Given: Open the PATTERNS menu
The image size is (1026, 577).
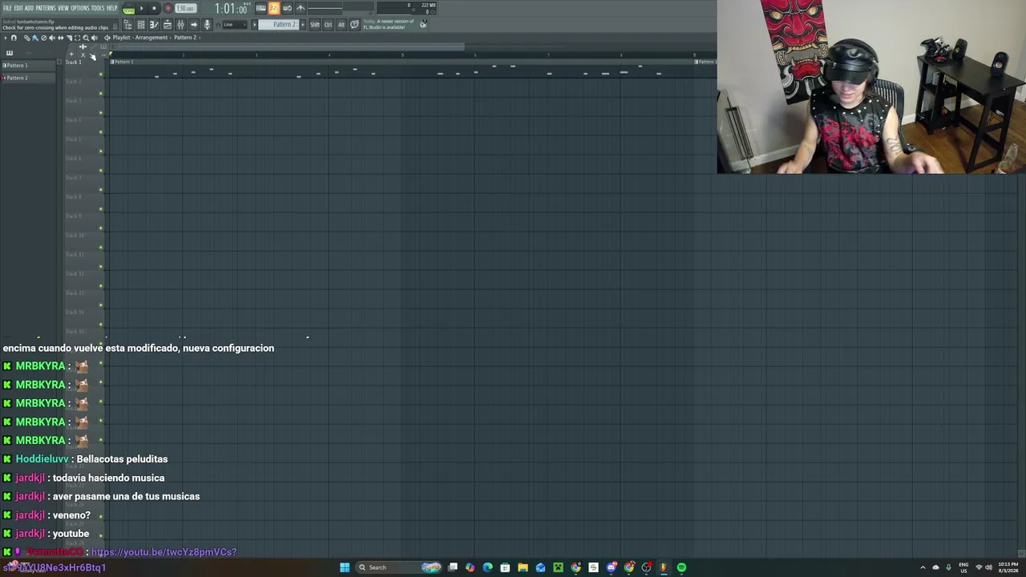Looking at the screenshot, I should [46, 8].
